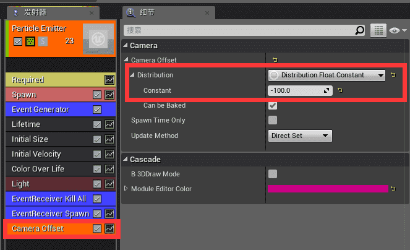Open Distribution Float Constant dropdown
Viewport: 410px width, 250px height.
tap(327, 75)
